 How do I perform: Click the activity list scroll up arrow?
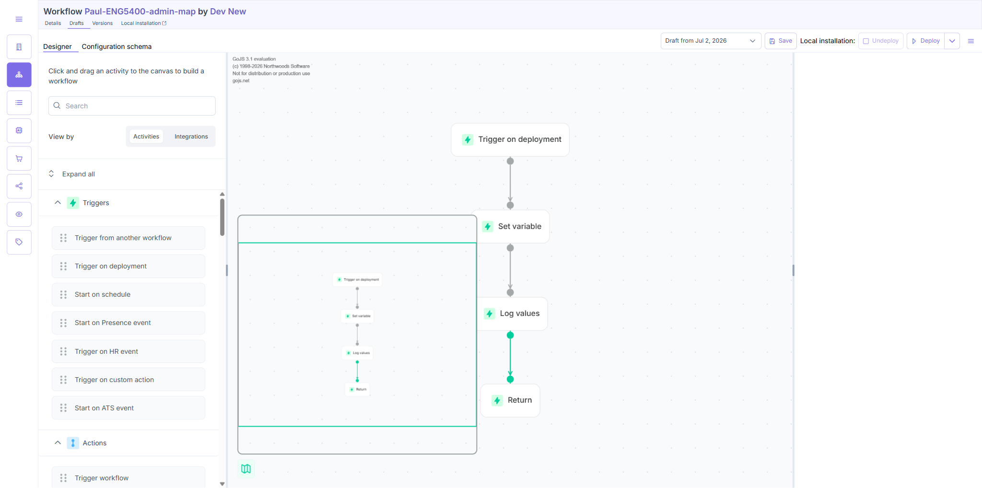click(x=222, y=194)
